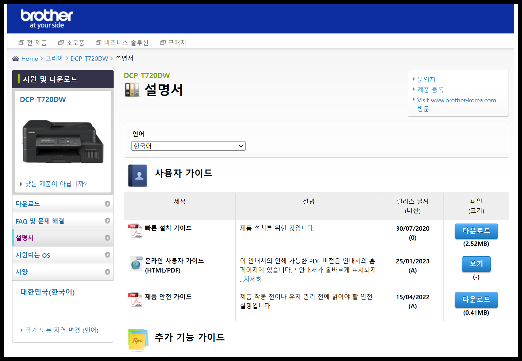The image size is (522, 361).
Task: Open 구매처 in top navigation
Action: click(x=177, y=43)
